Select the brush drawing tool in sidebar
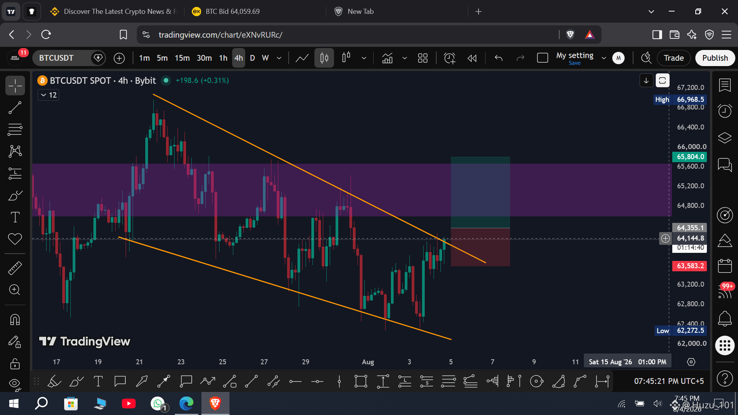The width and height of the screenshot is (738, 415). [15, 196]
